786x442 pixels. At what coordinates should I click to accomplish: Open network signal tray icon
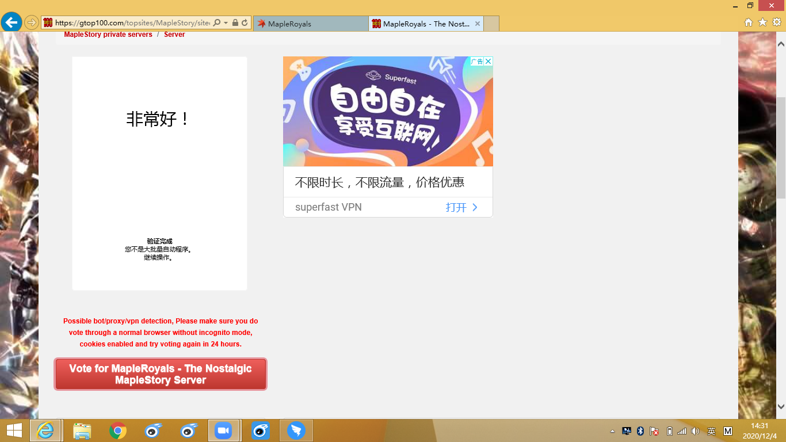click(x=682, y=431)
